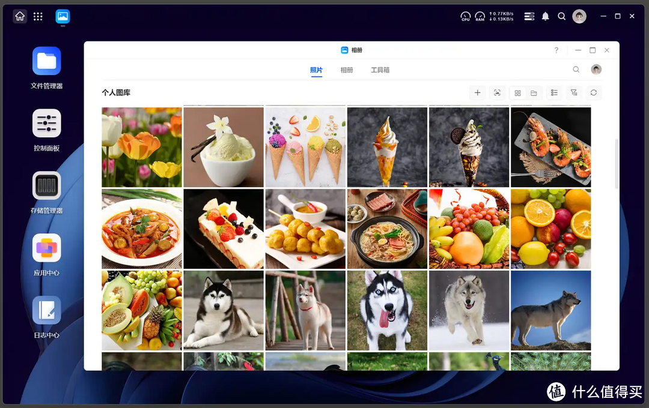View the network speed indicator

pos(501,17)
